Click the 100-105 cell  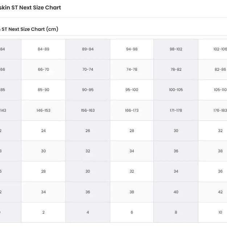(x=176, y=90)
